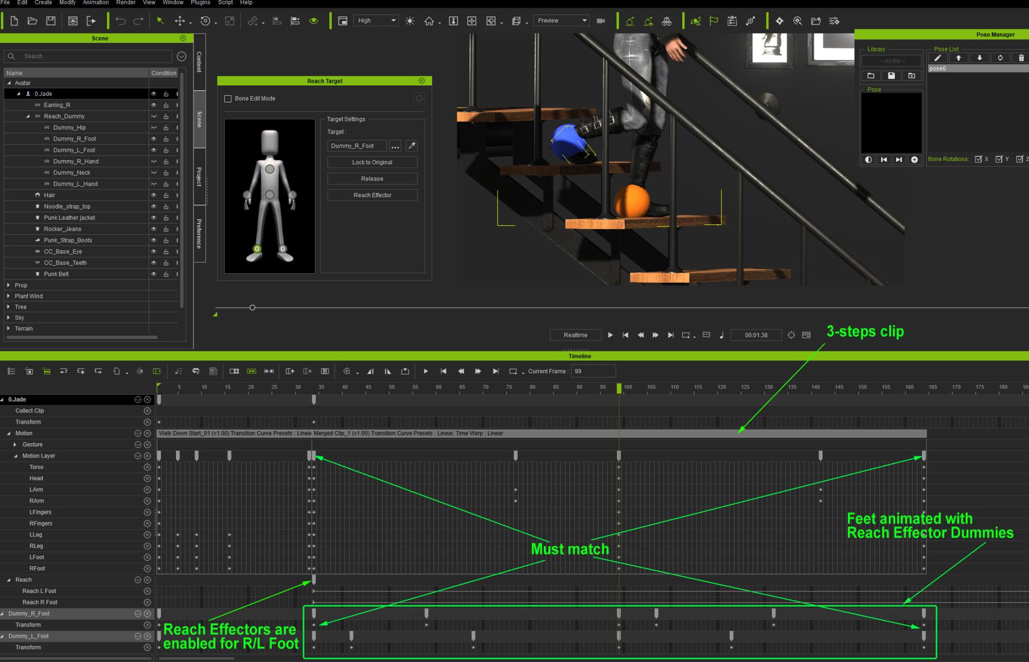Toggle the Bone Rotations Y checkbox
The image size is (1029, 662).
[999, 159]
